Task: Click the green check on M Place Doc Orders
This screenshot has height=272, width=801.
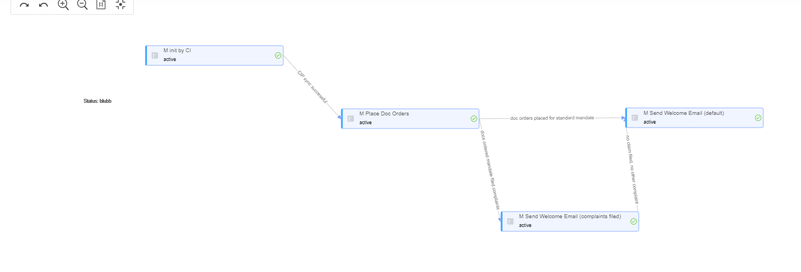Action: point(474,119)
